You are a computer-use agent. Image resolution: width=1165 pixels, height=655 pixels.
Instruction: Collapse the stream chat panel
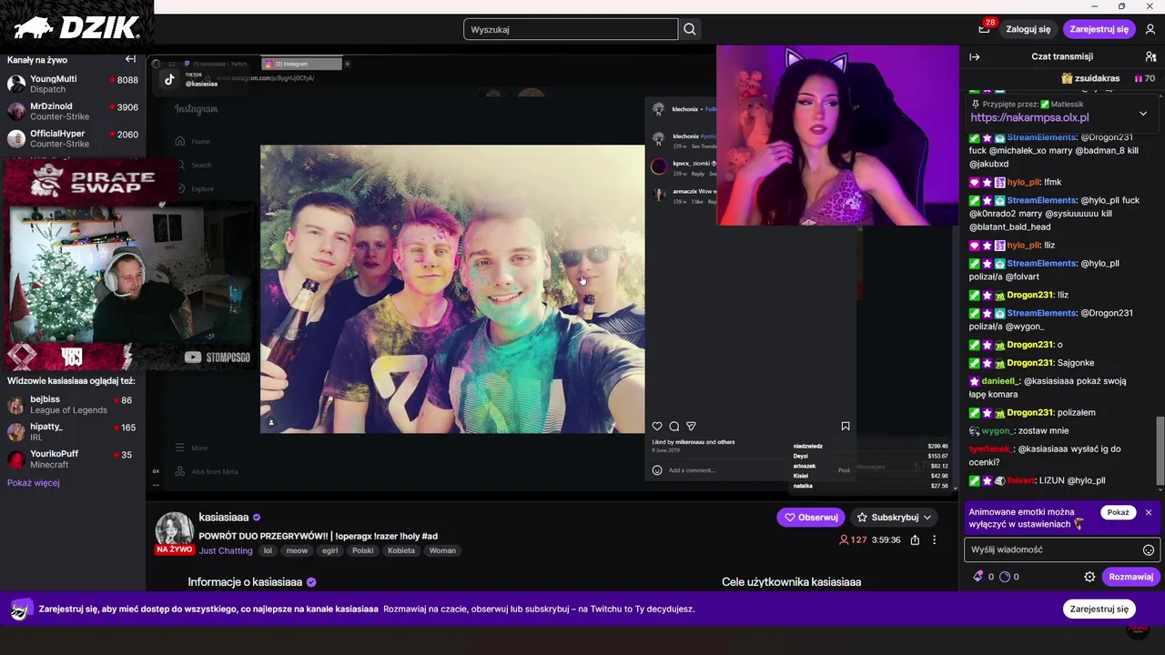pos(974,56)
